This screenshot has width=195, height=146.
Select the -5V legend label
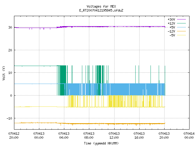[x=172, y=35]
